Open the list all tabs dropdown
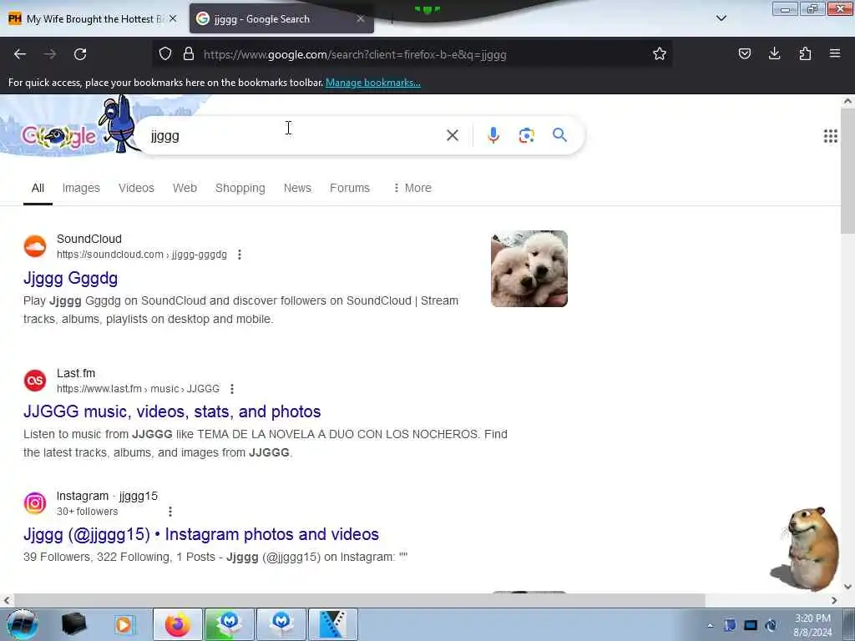 click(721, 18)
